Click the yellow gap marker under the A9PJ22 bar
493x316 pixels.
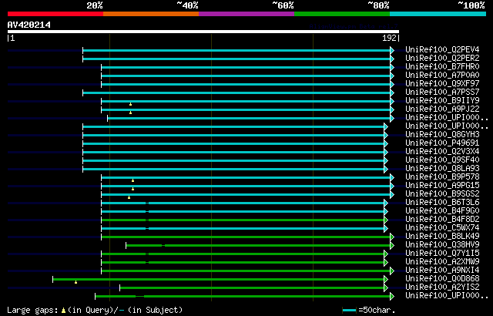tap(130, 113)
